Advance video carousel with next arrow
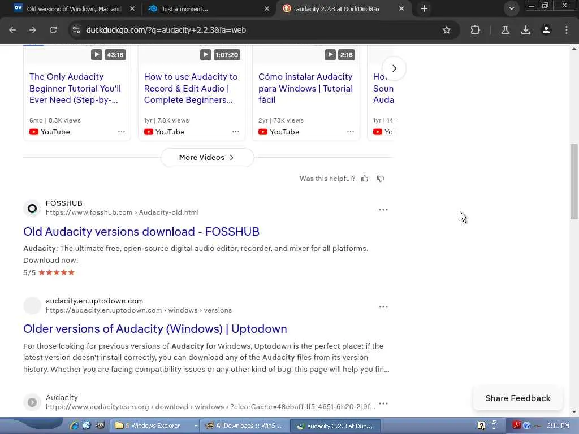579x434 pixels. (394, 68)
